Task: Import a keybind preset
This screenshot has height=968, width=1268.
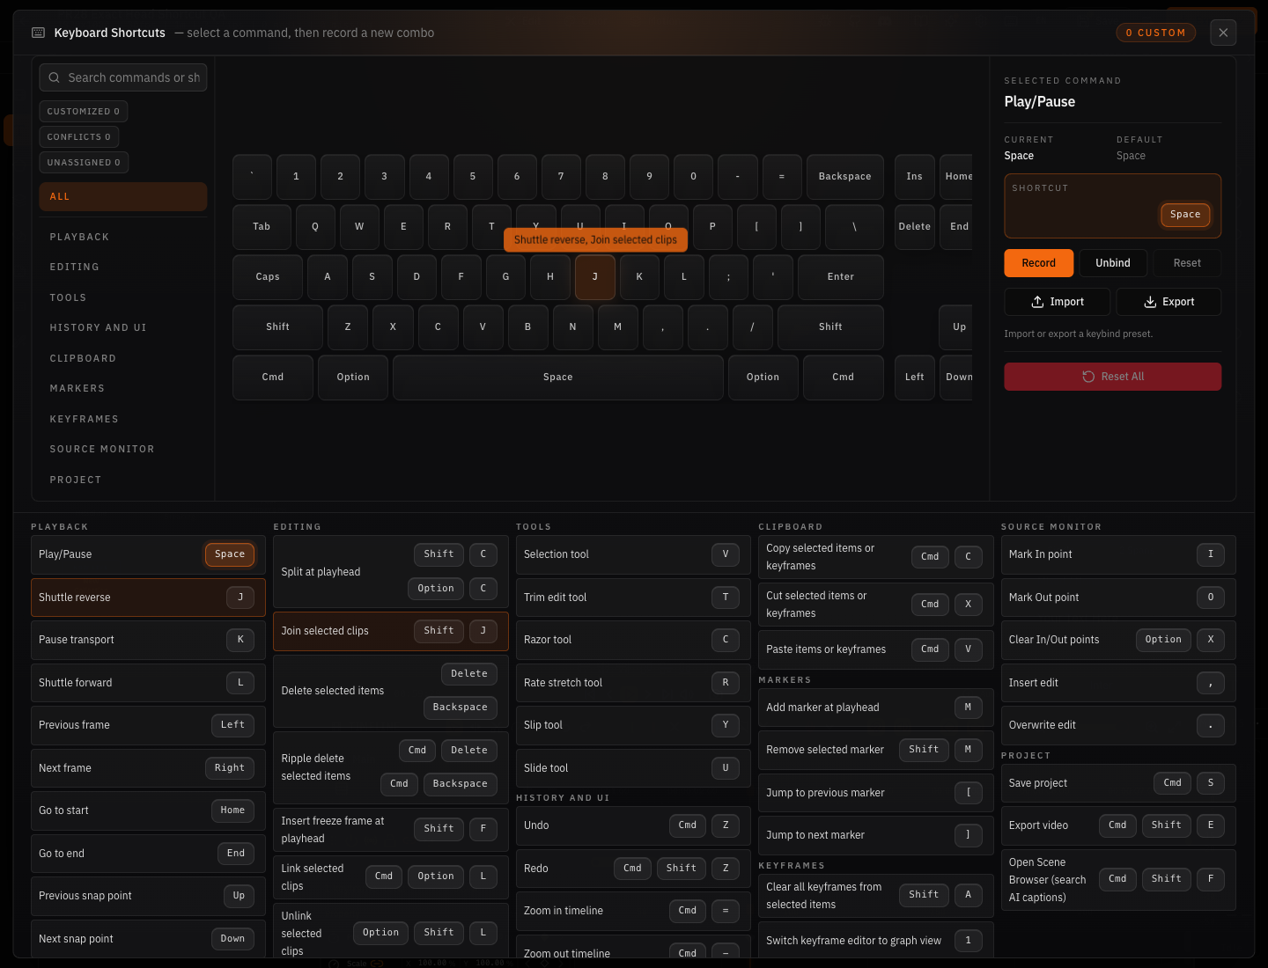Action: click(x=1058, y=302)
